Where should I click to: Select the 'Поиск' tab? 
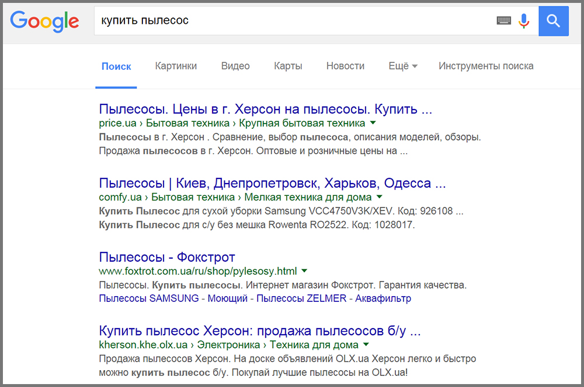pos(116,66)
